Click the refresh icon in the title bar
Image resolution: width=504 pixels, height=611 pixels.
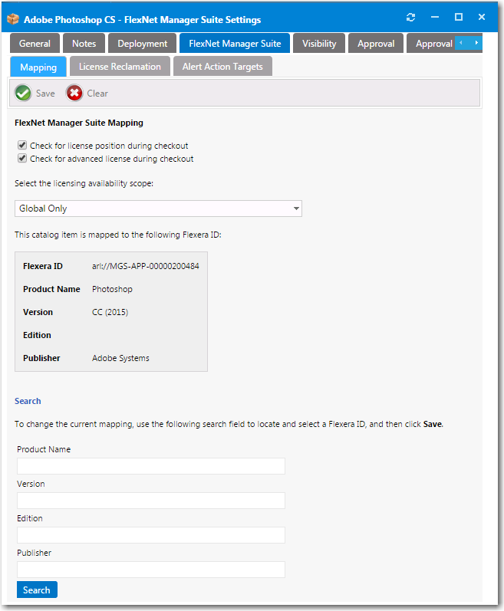411,17
